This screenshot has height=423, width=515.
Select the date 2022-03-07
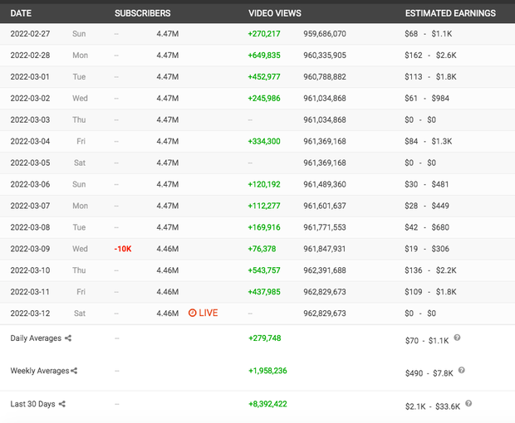point(30,206)
